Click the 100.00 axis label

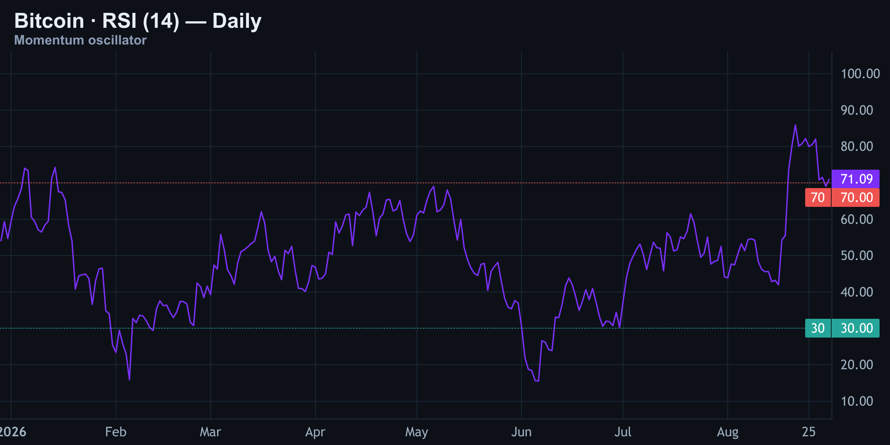pyautogui.click(x=860, y=74)
